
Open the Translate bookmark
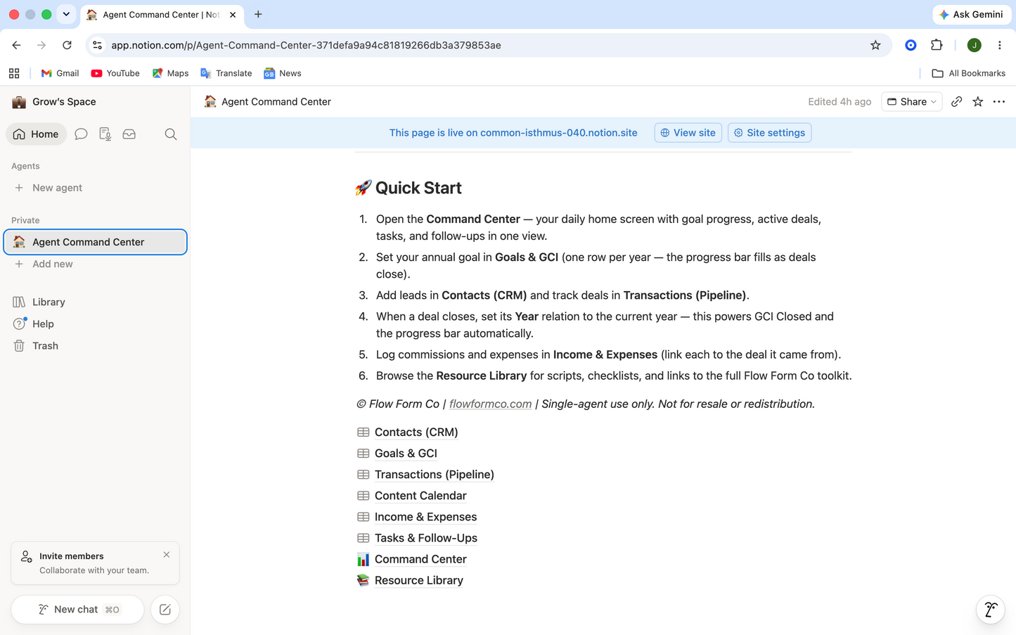[226, 73]
